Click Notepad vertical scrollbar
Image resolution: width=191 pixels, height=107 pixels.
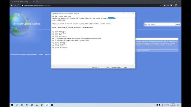point(135,41)
